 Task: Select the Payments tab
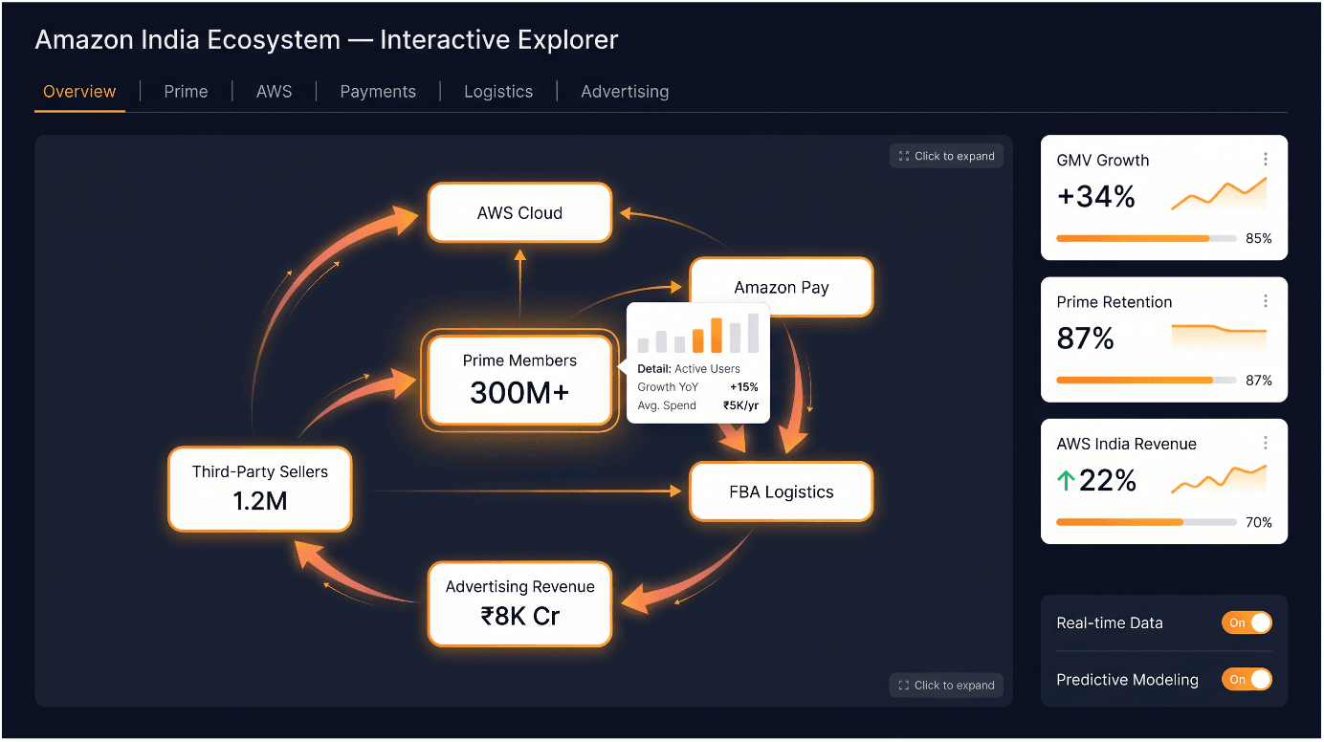pyautogui.click(x=378, y=92)
